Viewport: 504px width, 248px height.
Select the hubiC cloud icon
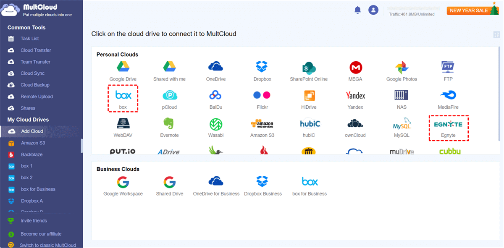pyautogui.click(x=310, y=123)
